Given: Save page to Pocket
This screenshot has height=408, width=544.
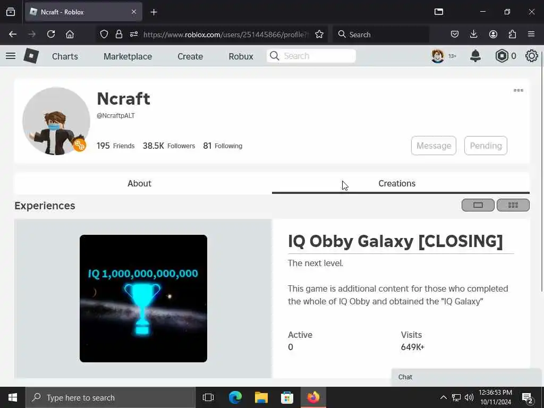Looking at the screenshot, I should pyautogui.click(x=455, y=35).
